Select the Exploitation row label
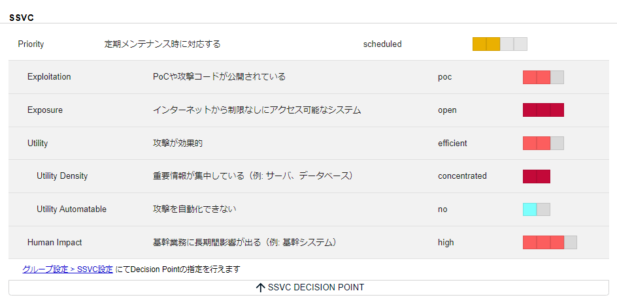 tap(49, 77)
